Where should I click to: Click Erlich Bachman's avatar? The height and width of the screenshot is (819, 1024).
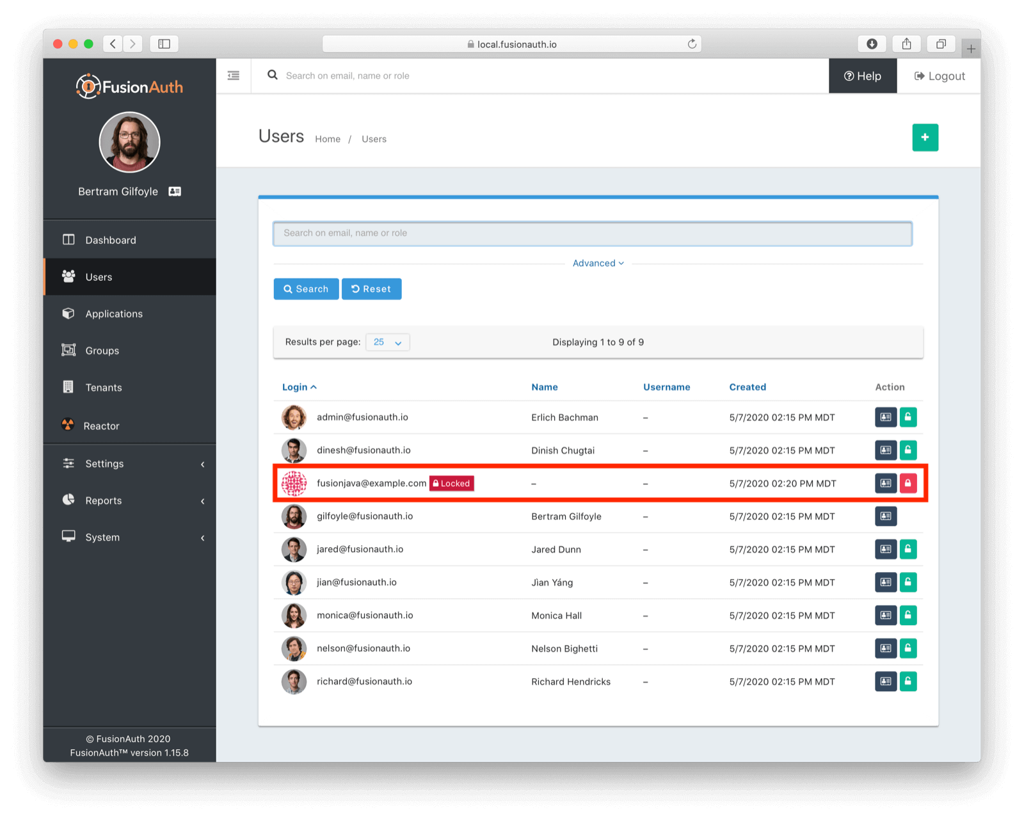point(294,417)
